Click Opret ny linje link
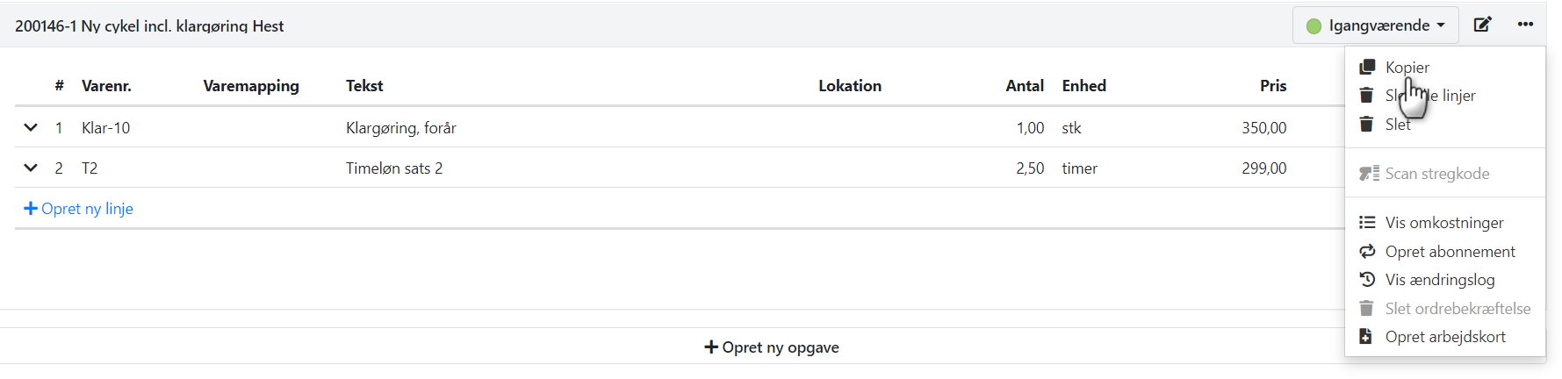The image size is (1562, 379). [87, 209]
